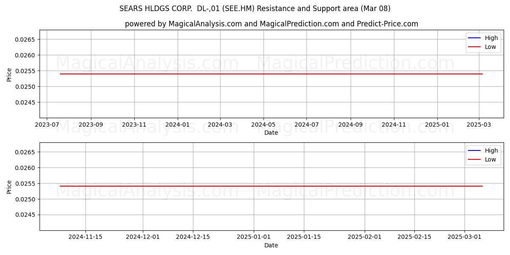Click the top chart date label 2025-01
This screenshot has height=255, width=510.
(437, 125)
